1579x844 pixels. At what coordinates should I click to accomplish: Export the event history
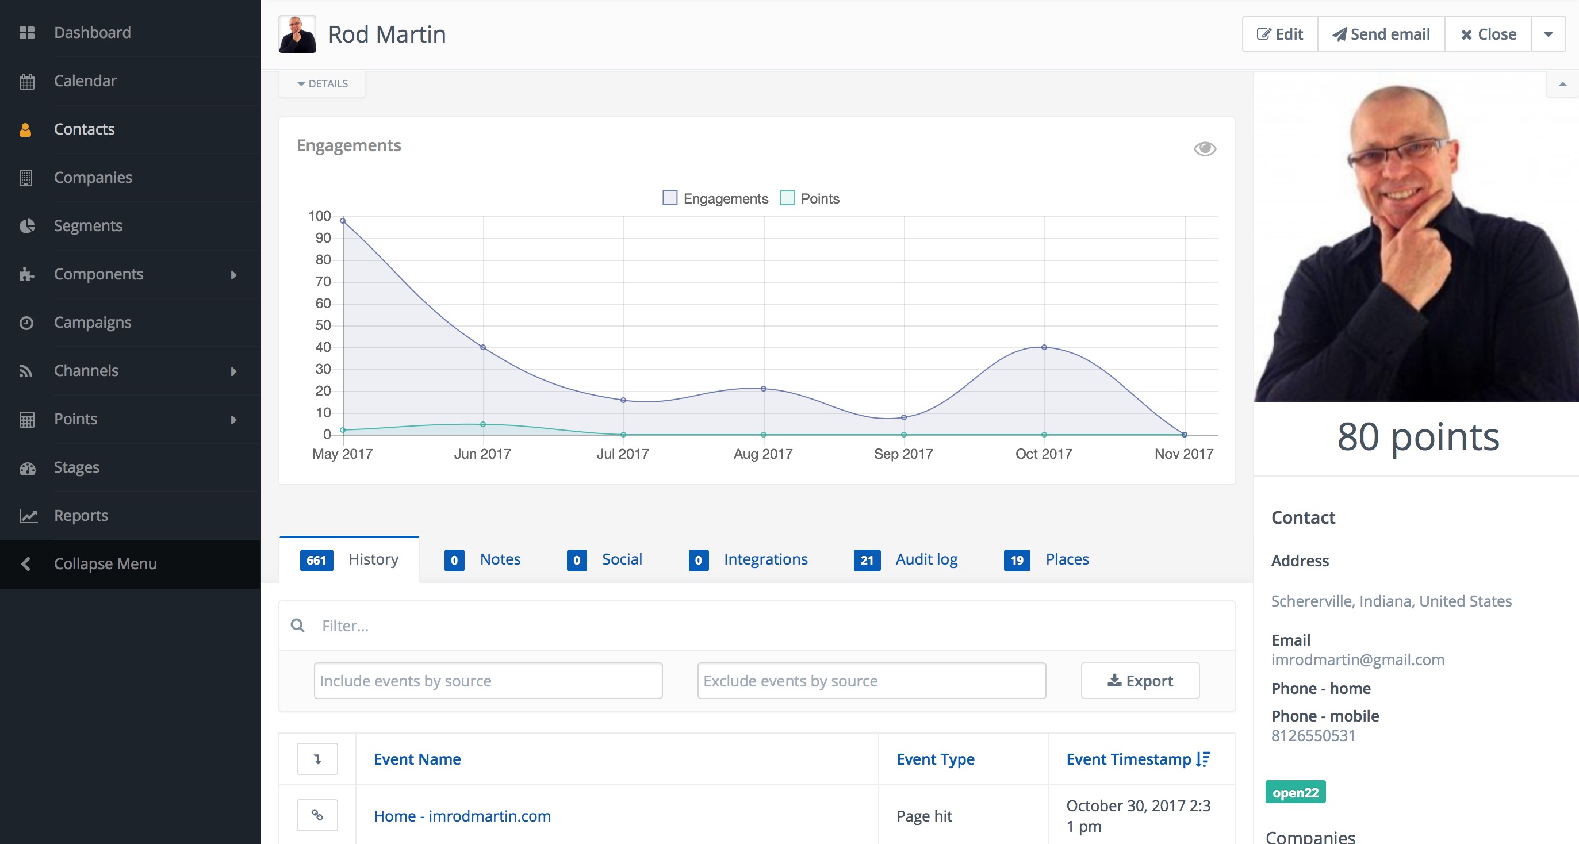tap(1140, 680)
